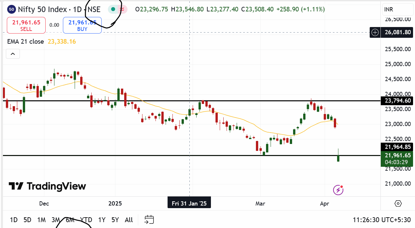Image resolution: width=415 pixels, height=228 pixels.
Task: Click the close price C23,508.40
Action: [258, 9]
